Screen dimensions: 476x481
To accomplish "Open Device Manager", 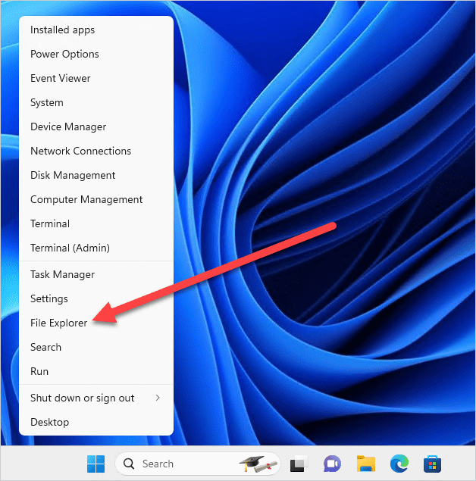I will (x=96, y=126).
